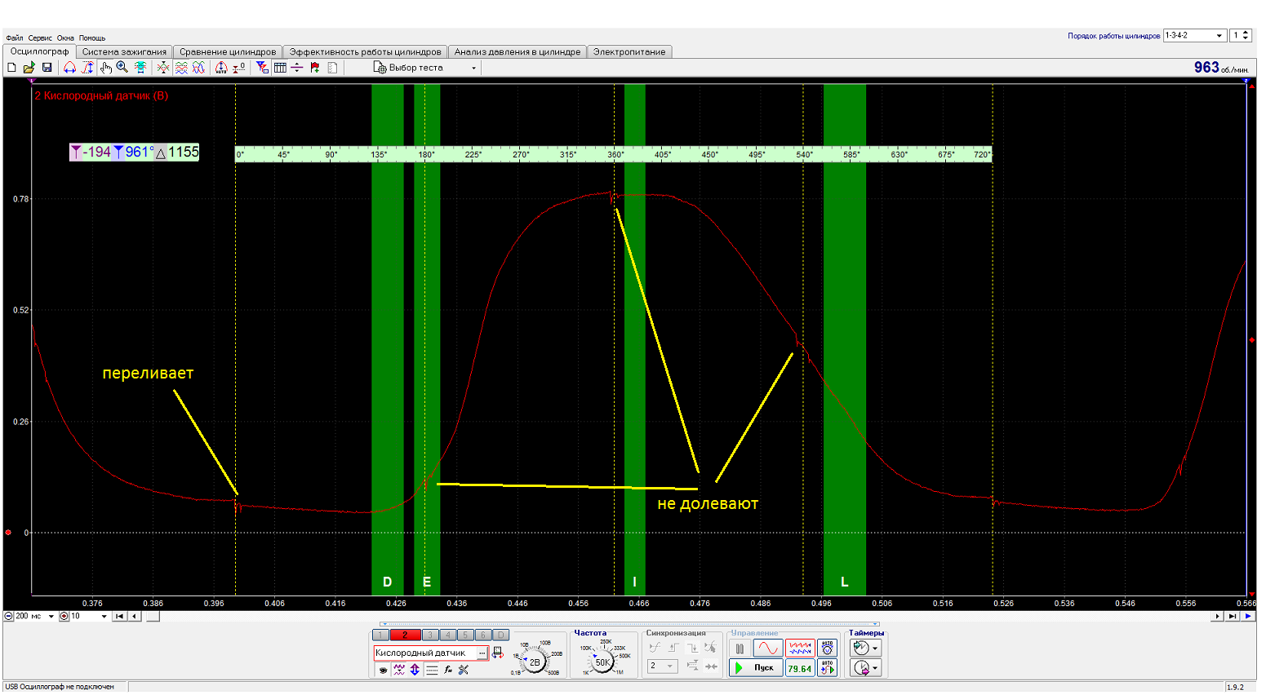Click the purple waveform filter icon

[x=399, y=670]
